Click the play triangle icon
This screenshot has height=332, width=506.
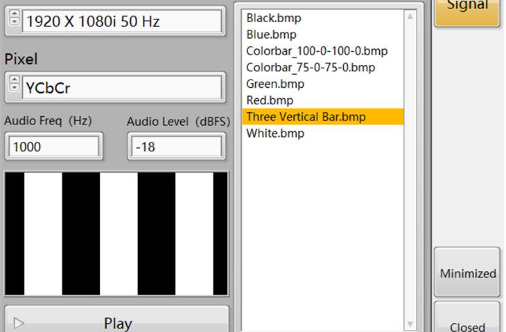point(19,322)
